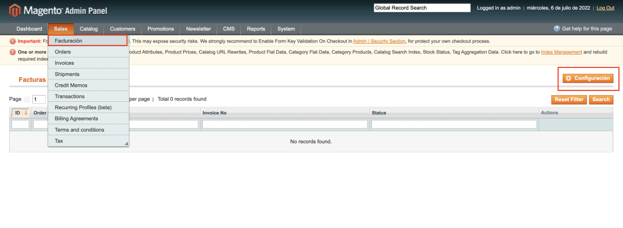Screen dimensions: 623x228
Task: Focus the Global Record Search field
Action: (422, 8)
